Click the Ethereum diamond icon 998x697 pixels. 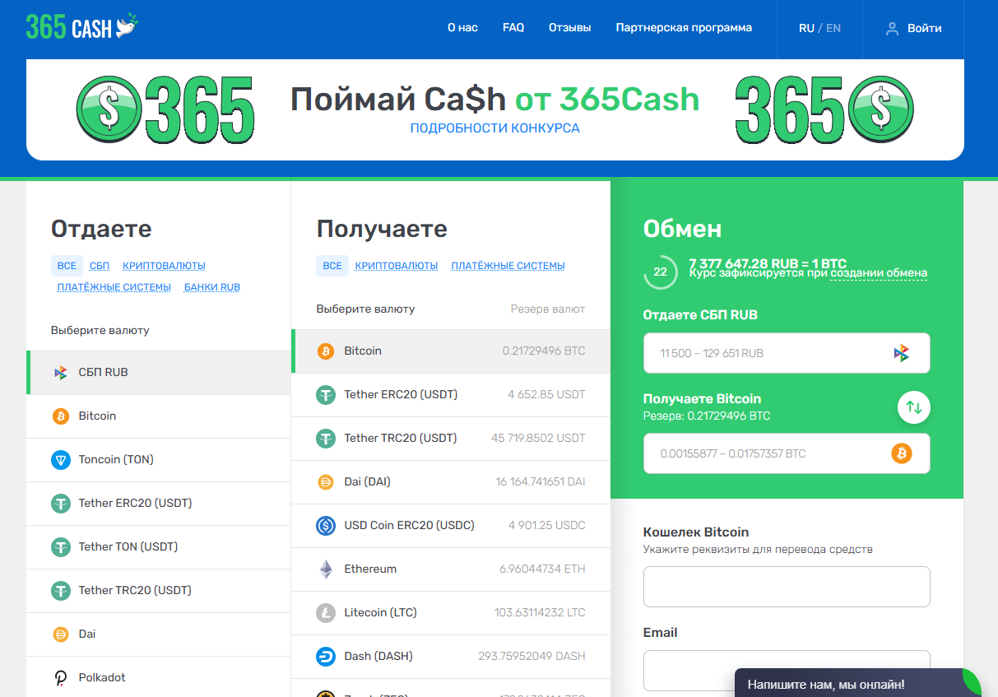point(326,569)
